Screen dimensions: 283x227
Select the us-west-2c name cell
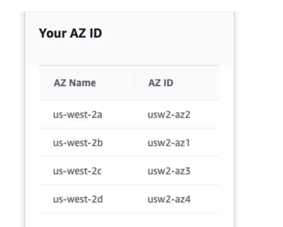point(77,171)
